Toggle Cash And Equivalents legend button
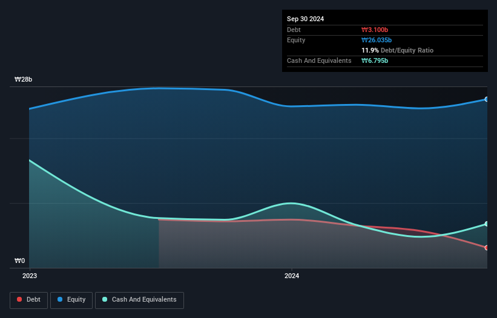Viewport: 497px width, 318px height. [139, 300]
